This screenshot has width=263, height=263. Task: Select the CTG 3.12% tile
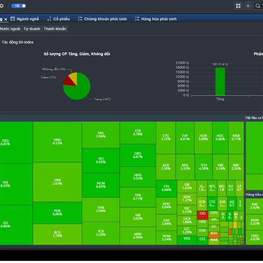coord(166,138)
